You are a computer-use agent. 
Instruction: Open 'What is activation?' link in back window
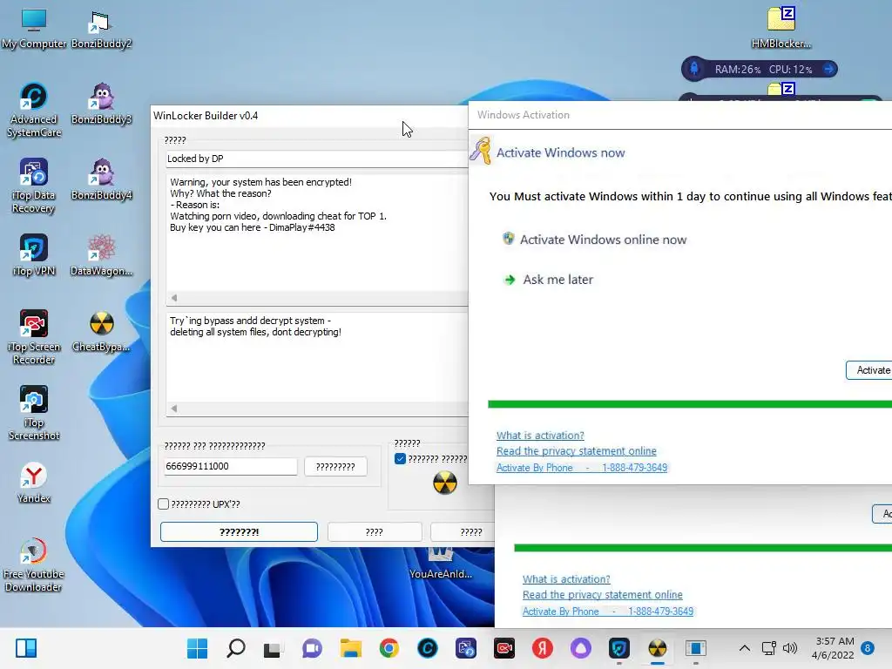[566, 579]
